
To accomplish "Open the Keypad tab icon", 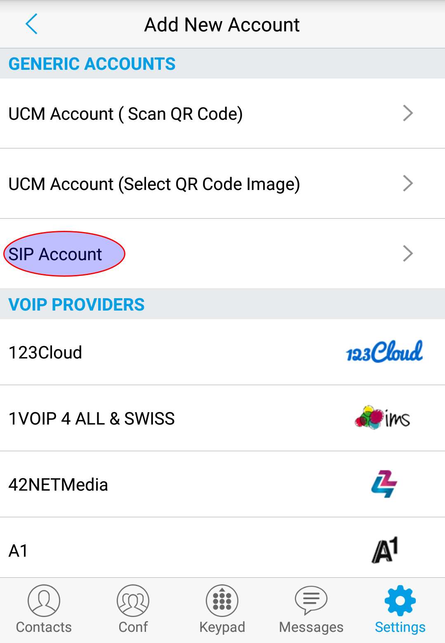I will [222, 600].
